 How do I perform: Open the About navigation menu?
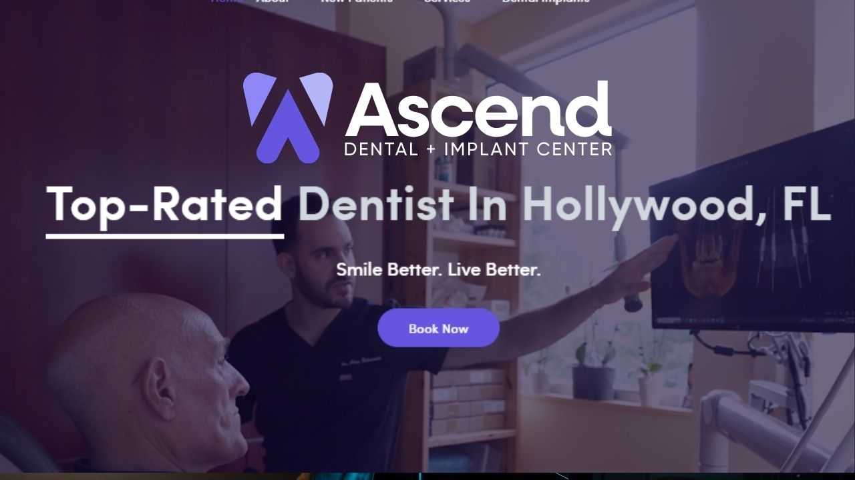(x=273, y=1)
